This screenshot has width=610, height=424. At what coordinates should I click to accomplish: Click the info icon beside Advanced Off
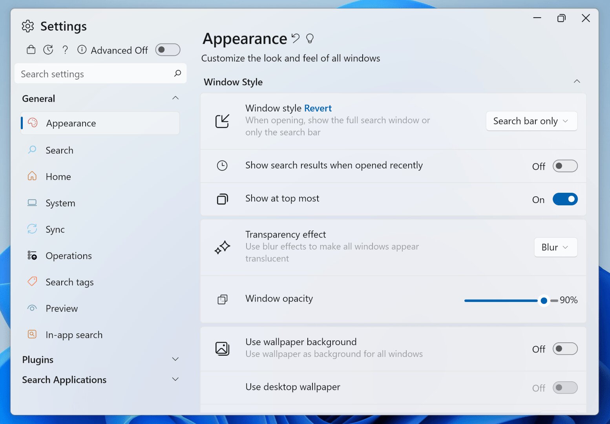click(x=82, y=49)
